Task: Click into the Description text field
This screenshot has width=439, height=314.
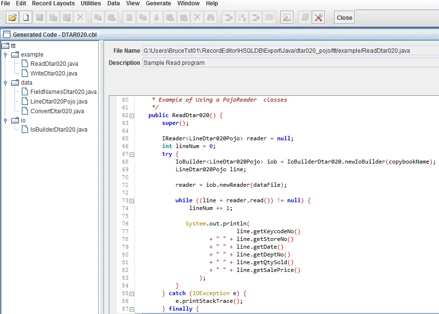Action: point(290,63)
